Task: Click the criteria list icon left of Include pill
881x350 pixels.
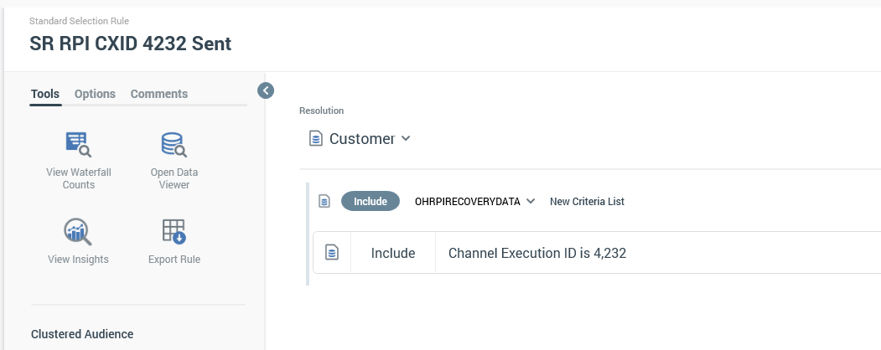Action: coord(324,202)
